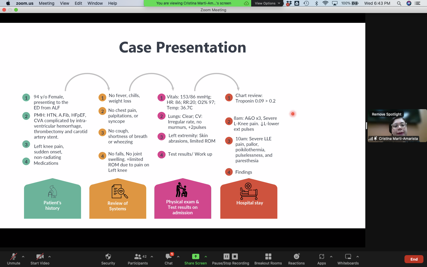Viewport: 427px width, 267px height.
Task: Click the Review of Systems magnifier icon
Action: (120, 191)
